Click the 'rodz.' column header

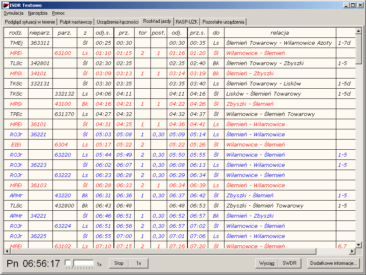(x=16, y=33)
